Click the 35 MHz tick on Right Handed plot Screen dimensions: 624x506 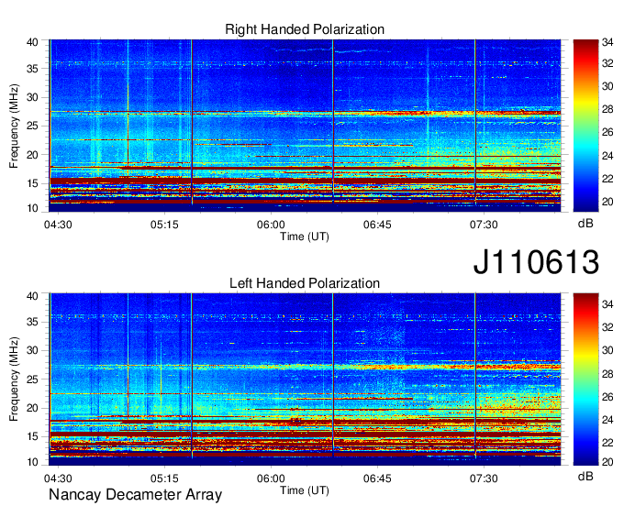pyautogui.click(x=32, y=69)
